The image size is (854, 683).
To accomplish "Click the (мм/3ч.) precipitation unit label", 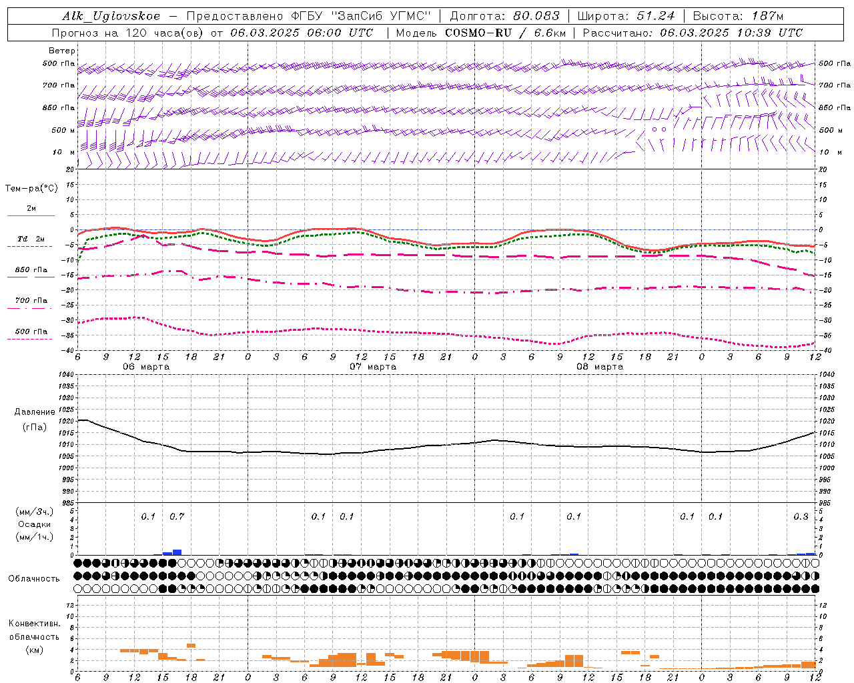I will point(35,512).
